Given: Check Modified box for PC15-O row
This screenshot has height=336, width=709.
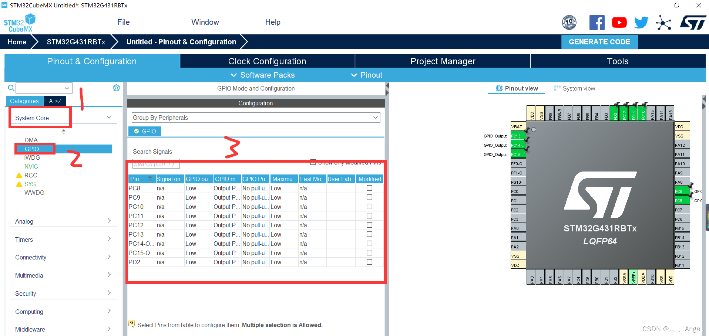Looking at the screenshot, I should tap(369, 253).
